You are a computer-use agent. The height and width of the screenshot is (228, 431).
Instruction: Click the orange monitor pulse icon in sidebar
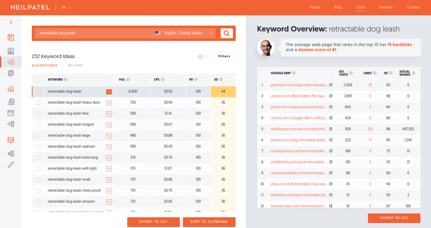(11, 140)
